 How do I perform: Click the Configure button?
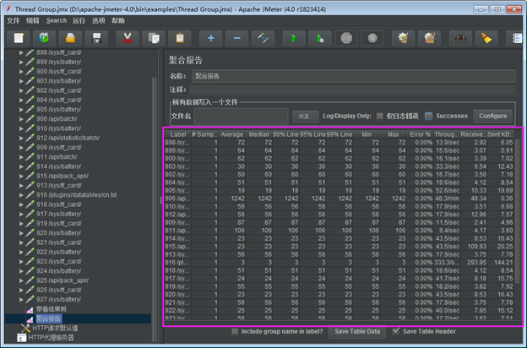pos(492,116)
